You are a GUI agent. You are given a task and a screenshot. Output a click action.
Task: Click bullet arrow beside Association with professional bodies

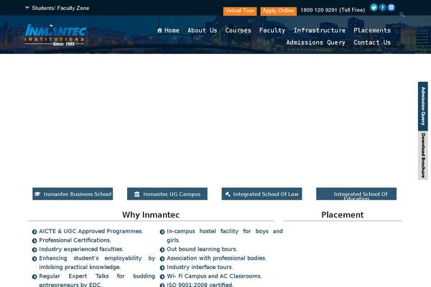coord(162,259)
